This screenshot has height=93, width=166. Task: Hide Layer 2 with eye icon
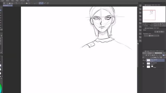click(143, 60)
